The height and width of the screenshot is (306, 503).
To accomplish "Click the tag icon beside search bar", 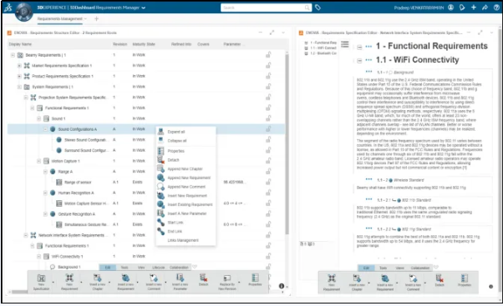I will click(318, 8).
